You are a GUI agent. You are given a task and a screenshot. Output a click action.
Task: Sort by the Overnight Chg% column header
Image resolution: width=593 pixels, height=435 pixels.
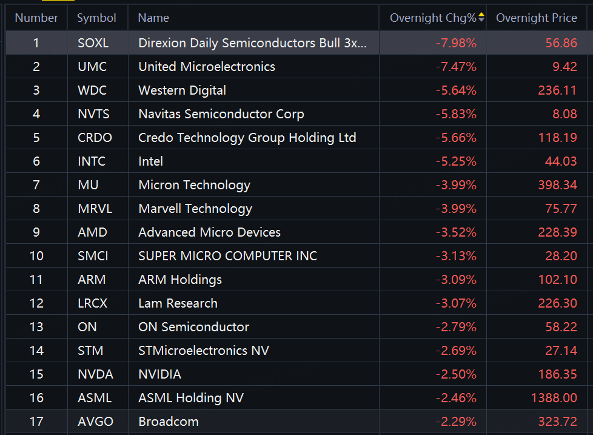coord(433,18)
